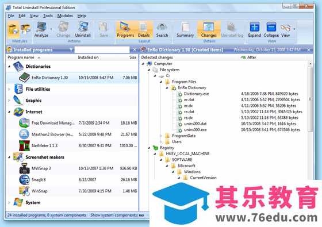322x227 pixels.
Task: Click the Dictionaries group book icon
Action: point(18,67)
